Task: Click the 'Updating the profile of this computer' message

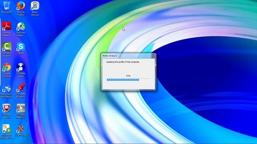Action: (123, 62)
